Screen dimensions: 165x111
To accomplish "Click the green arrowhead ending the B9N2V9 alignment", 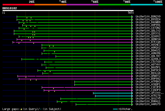I will (132, 17).
